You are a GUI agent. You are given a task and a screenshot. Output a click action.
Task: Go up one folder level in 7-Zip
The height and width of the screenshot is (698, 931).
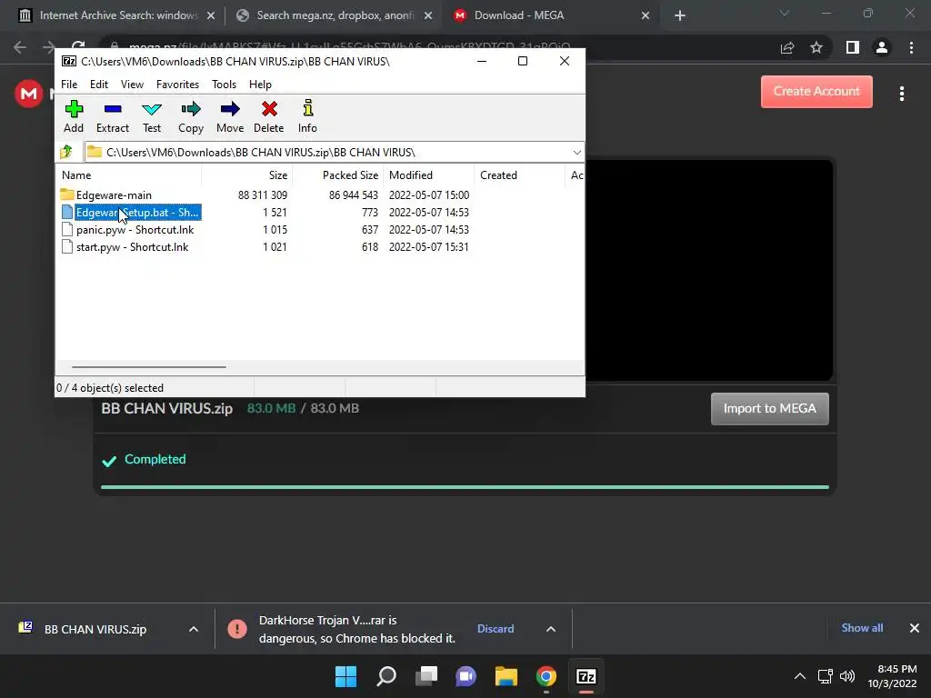(66, 152)
